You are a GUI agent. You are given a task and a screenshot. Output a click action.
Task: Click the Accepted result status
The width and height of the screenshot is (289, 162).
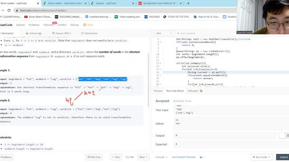(162, 101)
